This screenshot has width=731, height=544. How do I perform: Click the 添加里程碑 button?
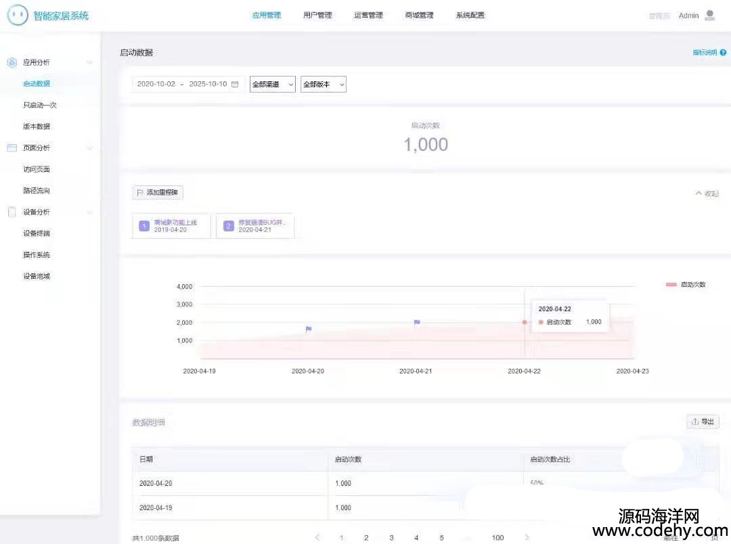click(x=158, y=193)
